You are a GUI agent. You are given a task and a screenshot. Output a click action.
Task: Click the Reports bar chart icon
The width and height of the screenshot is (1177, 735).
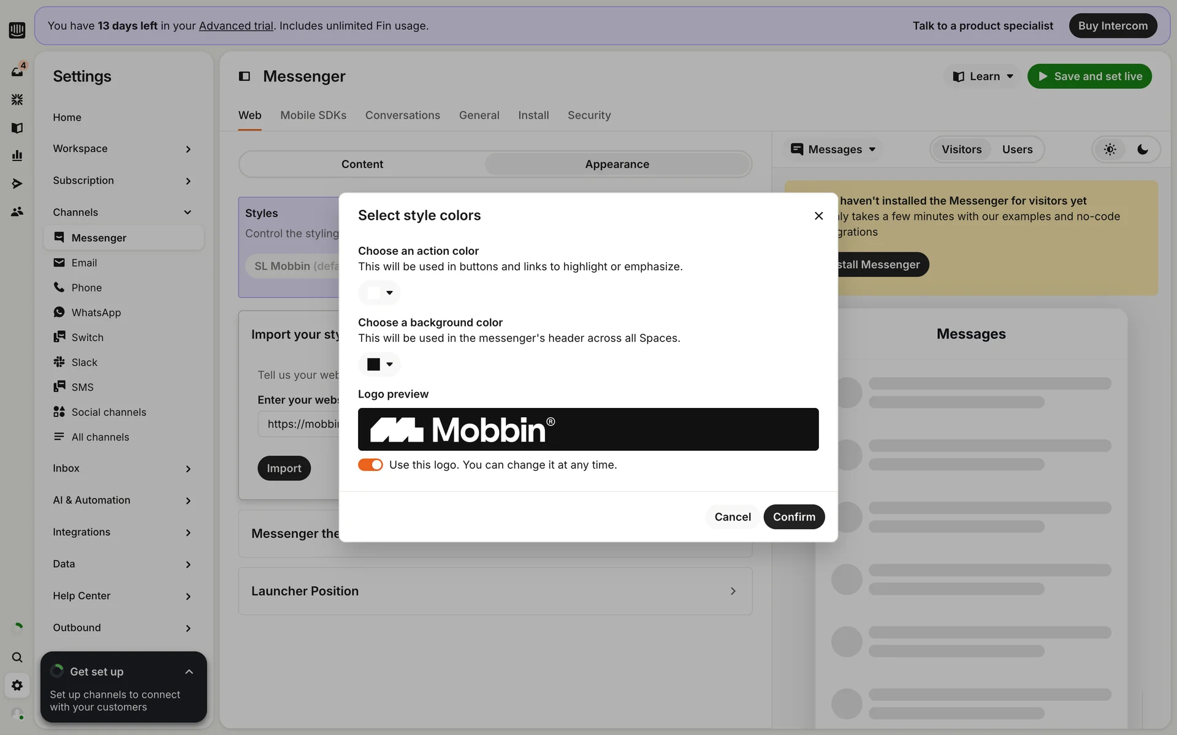(x=17, y=156)
